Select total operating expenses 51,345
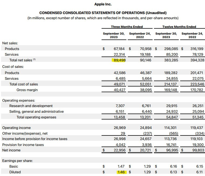 click(x=198, y=117)
